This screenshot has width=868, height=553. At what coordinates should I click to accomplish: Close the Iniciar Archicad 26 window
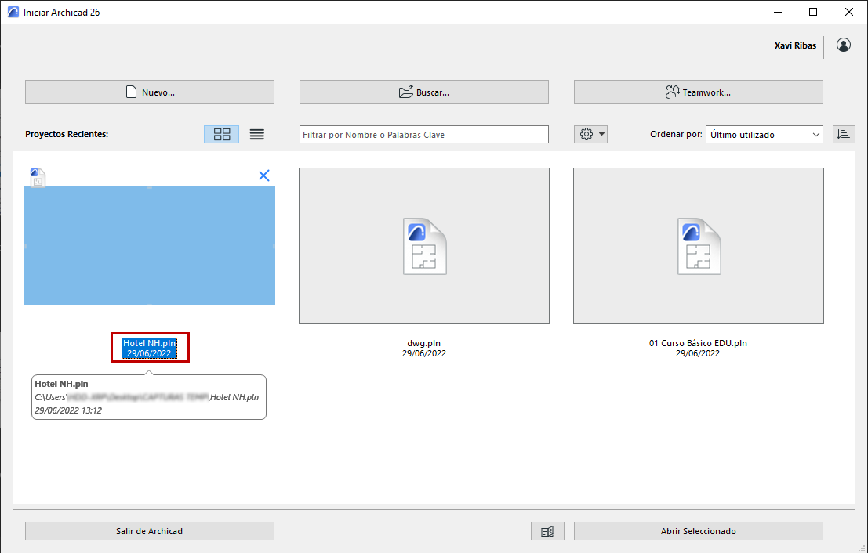848,13
